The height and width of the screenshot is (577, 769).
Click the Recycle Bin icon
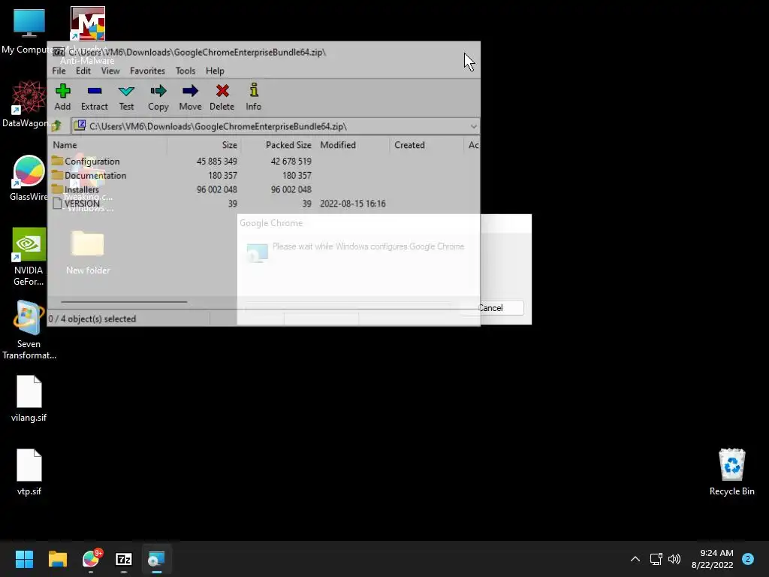[x=731, y=473]
